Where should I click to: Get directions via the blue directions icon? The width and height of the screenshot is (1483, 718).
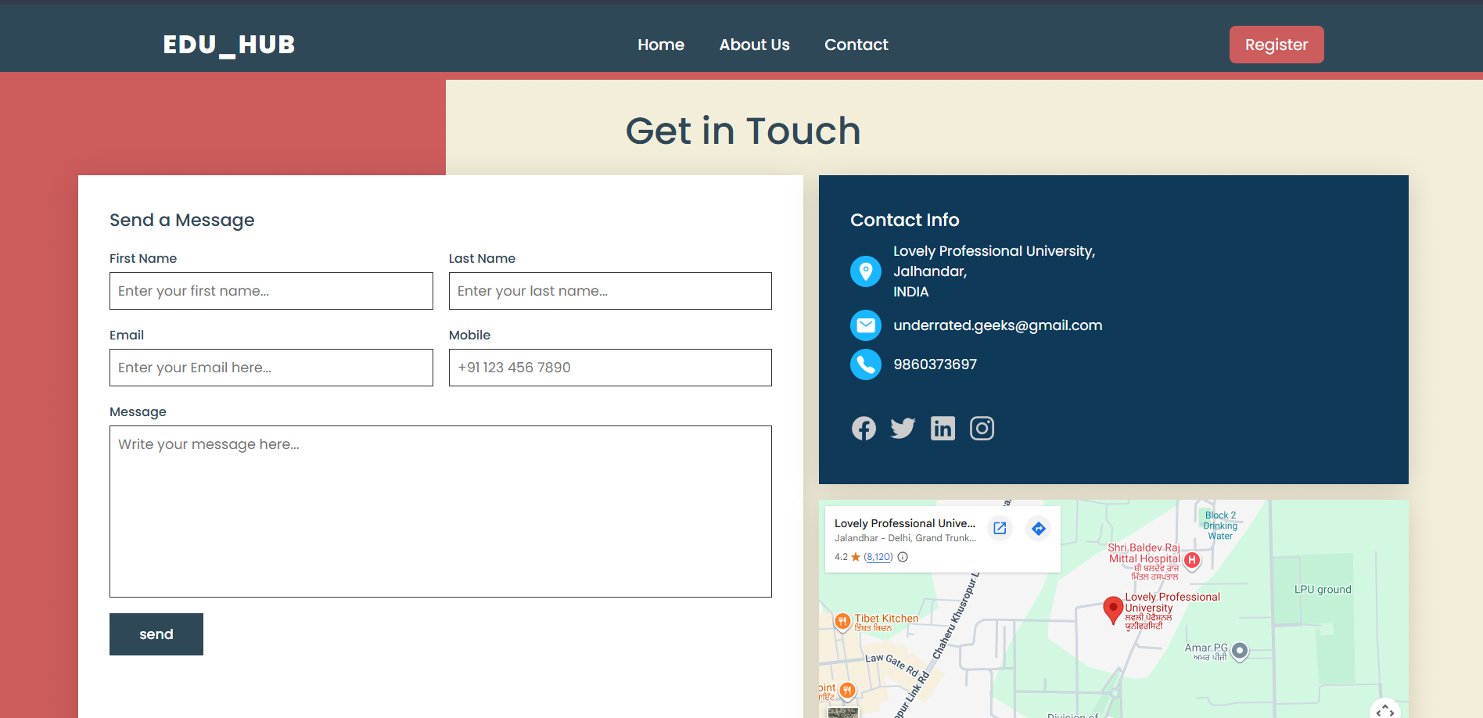[x=1038, y=528]
